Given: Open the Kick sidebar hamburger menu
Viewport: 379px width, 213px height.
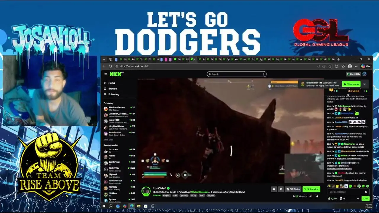Looking at the screenshot, I should pyautogui.click(x=105, y=74).
